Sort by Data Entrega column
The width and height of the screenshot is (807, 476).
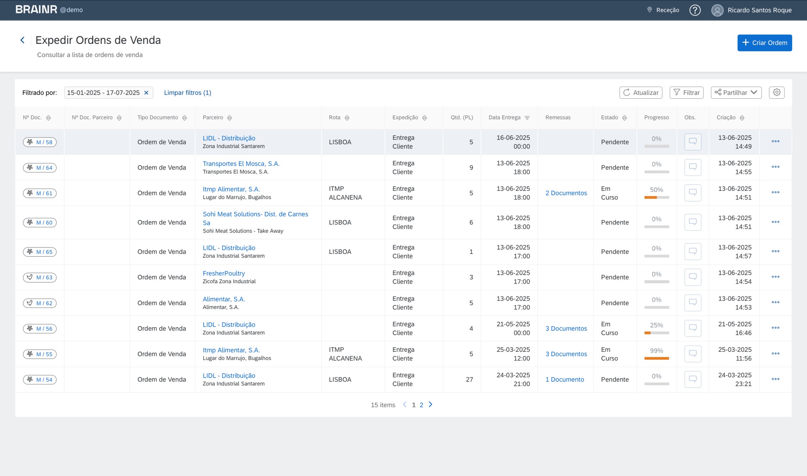pos(527,118)
